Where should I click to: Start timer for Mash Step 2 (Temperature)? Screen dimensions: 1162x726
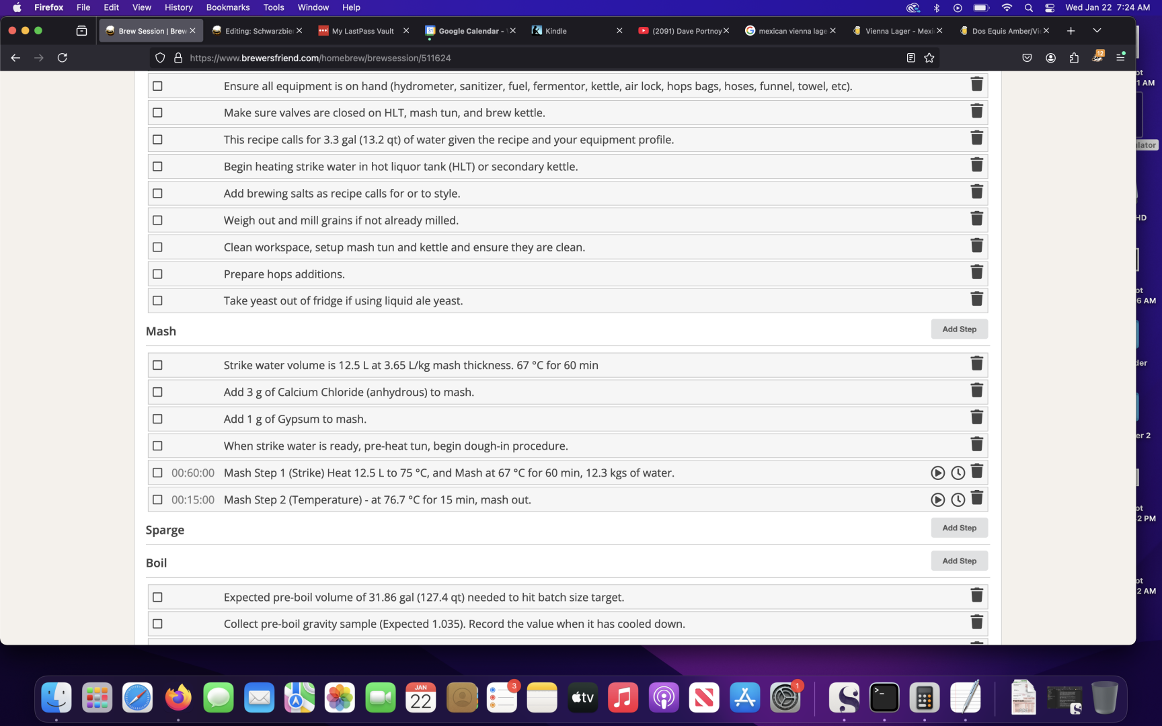tap(937, 499)
